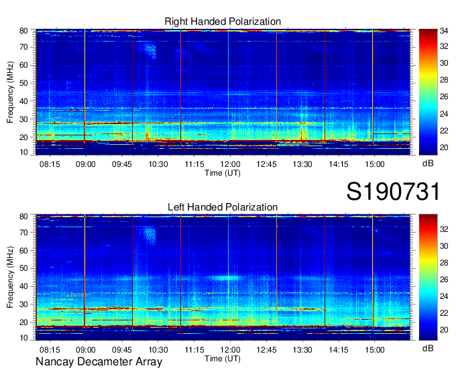Click the 11:15 time tick under Right Handed plot
This screenshot has width=456, height=370.
[194, 164]
